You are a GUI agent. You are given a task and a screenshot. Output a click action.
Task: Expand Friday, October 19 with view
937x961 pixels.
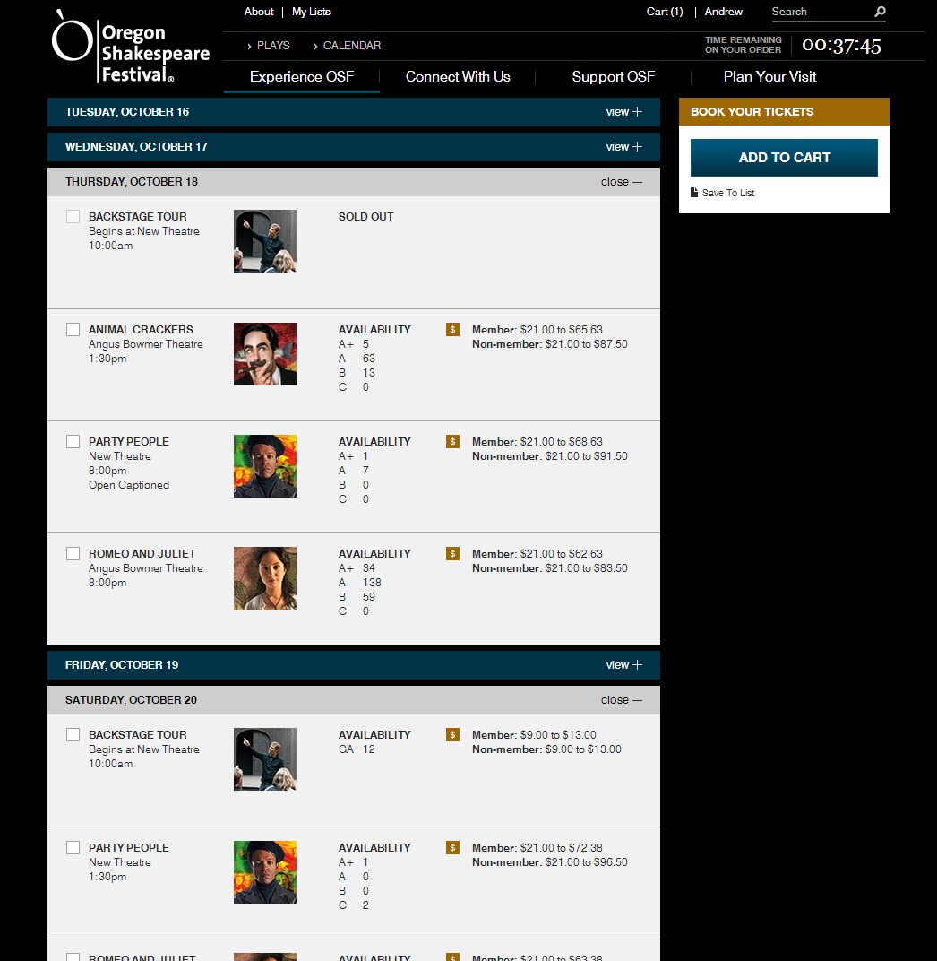click(624, 665)
